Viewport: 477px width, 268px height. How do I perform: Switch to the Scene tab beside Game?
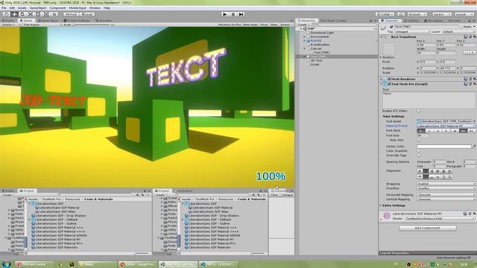[8, 21]
